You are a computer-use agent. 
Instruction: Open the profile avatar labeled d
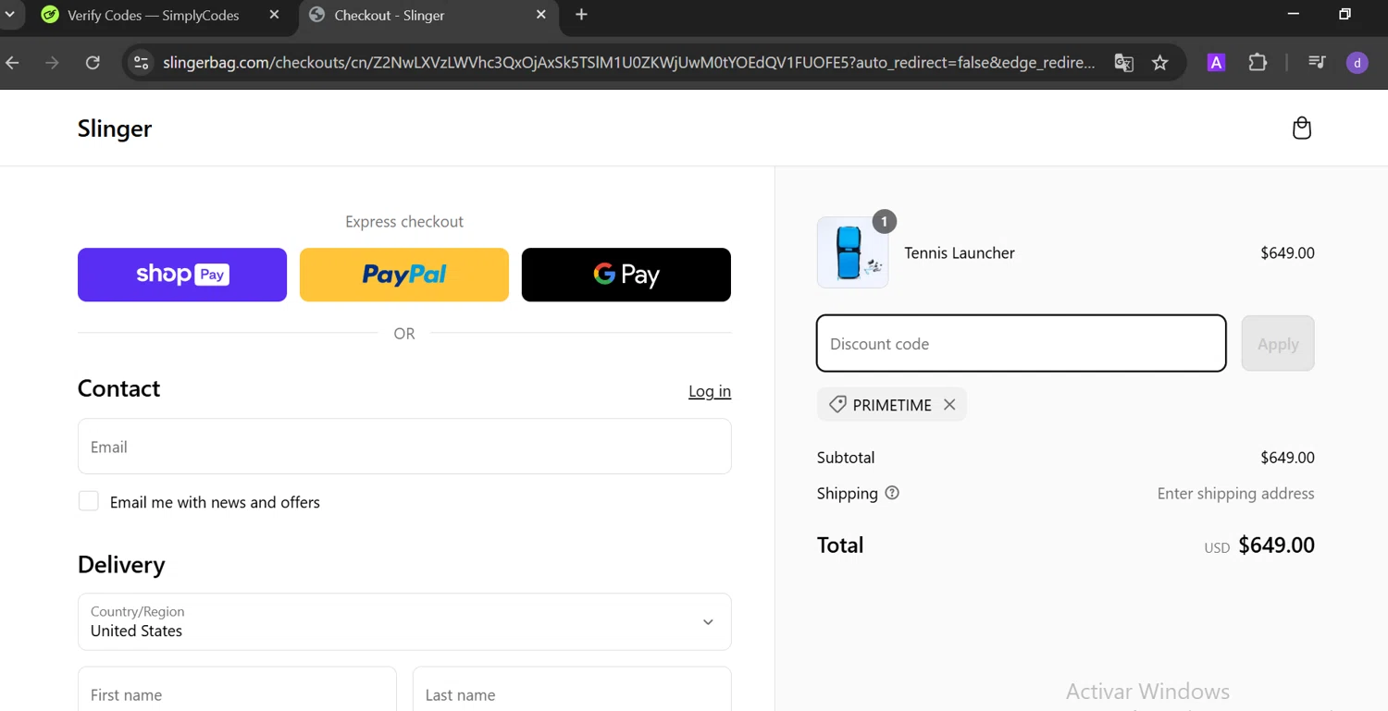tap(1357, 63)
